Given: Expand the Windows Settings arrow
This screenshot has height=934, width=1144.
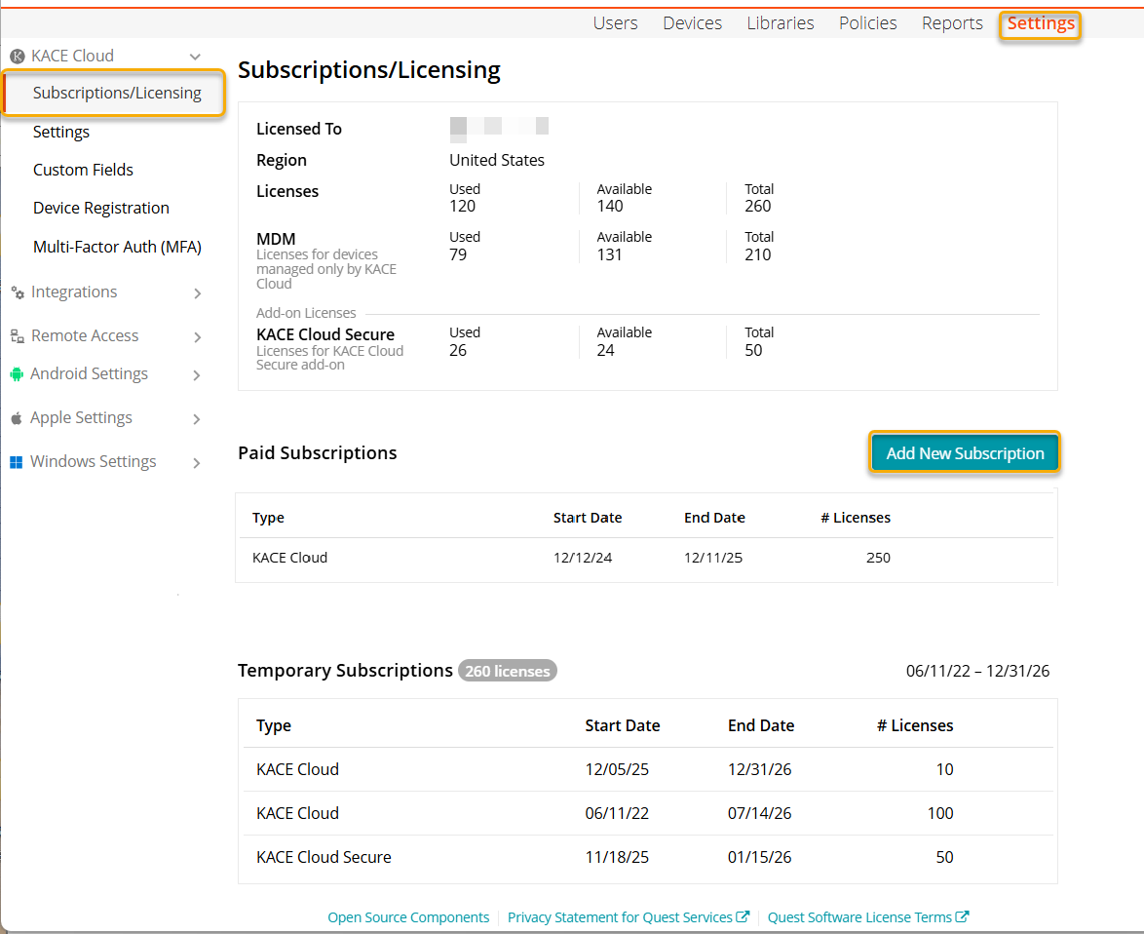Looking at the screenshot, I should coord(197,463).
